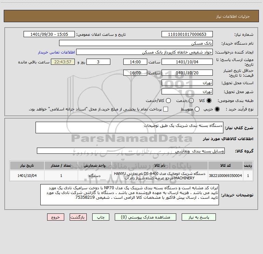This screenshot has height=254, width=263.
Task: Click response deadline time 14:00 field
Action: coord(135,62)
